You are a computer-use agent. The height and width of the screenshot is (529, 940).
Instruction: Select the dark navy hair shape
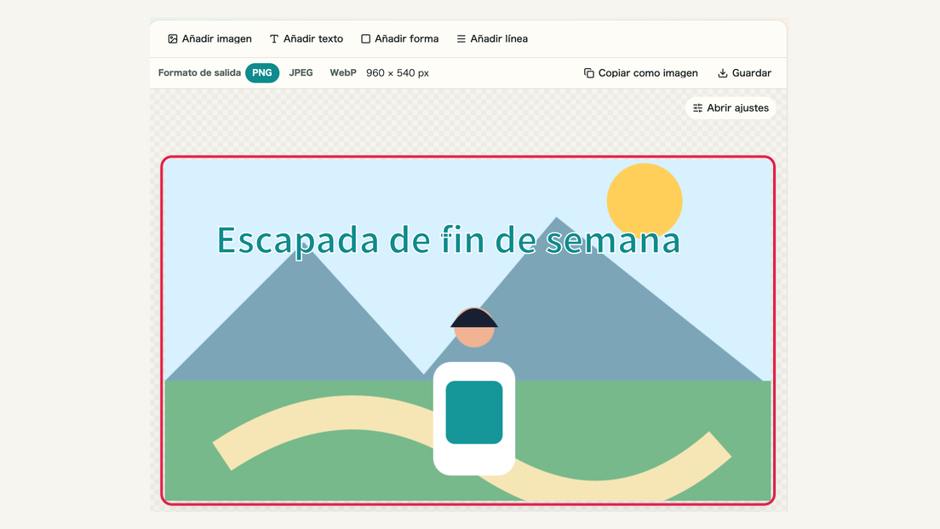tap(474, 319)
